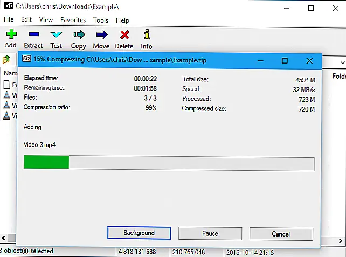Screen dimensions: 346x257
Task: Click the blue Extract toolbar icon
Action: [33, 35]
